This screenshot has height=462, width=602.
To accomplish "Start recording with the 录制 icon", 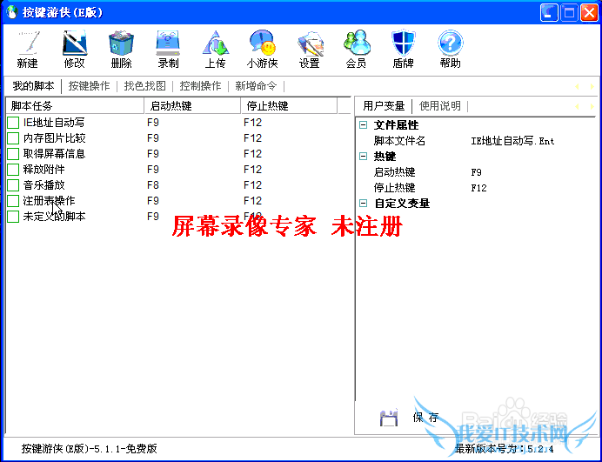I will pyautogui.click(x=168, y=43).
